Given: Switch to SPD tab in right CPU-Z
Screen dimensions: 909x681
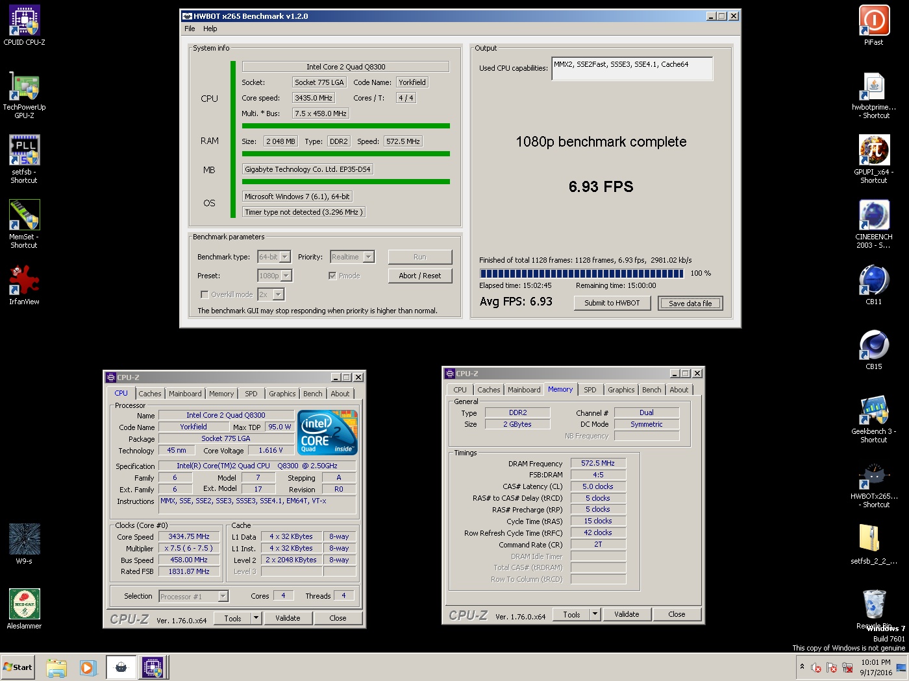Looking at the screenshot, I should tap(590, 390).
